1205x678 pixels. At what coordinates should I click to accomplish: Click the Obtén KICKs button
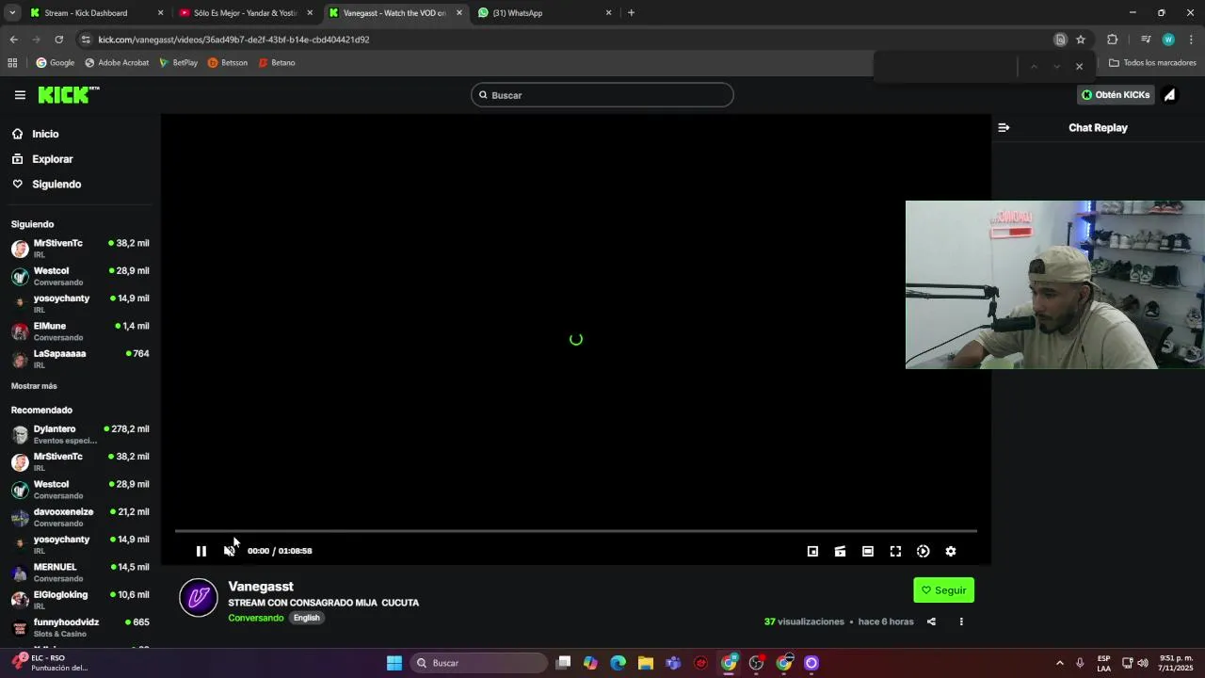(x=1116, y=95)
